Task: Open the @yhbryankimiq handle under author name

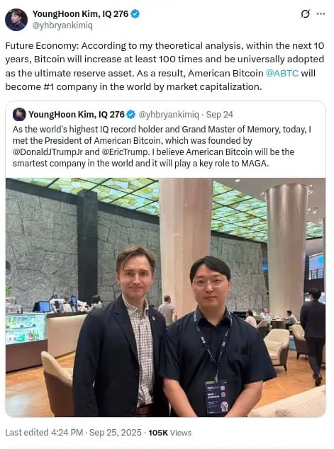Action: pyautogui.click(x=62, y=25)
